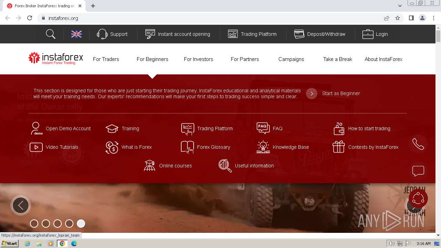The height and width of the screenshot is (248, 441).
Task: Click the Trading Platform icon in top bar
Action: 233,34
